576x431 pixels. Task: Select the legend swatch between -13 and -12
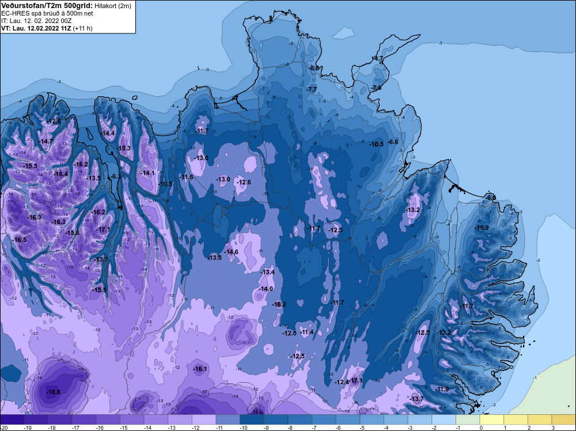pos(180,419)
